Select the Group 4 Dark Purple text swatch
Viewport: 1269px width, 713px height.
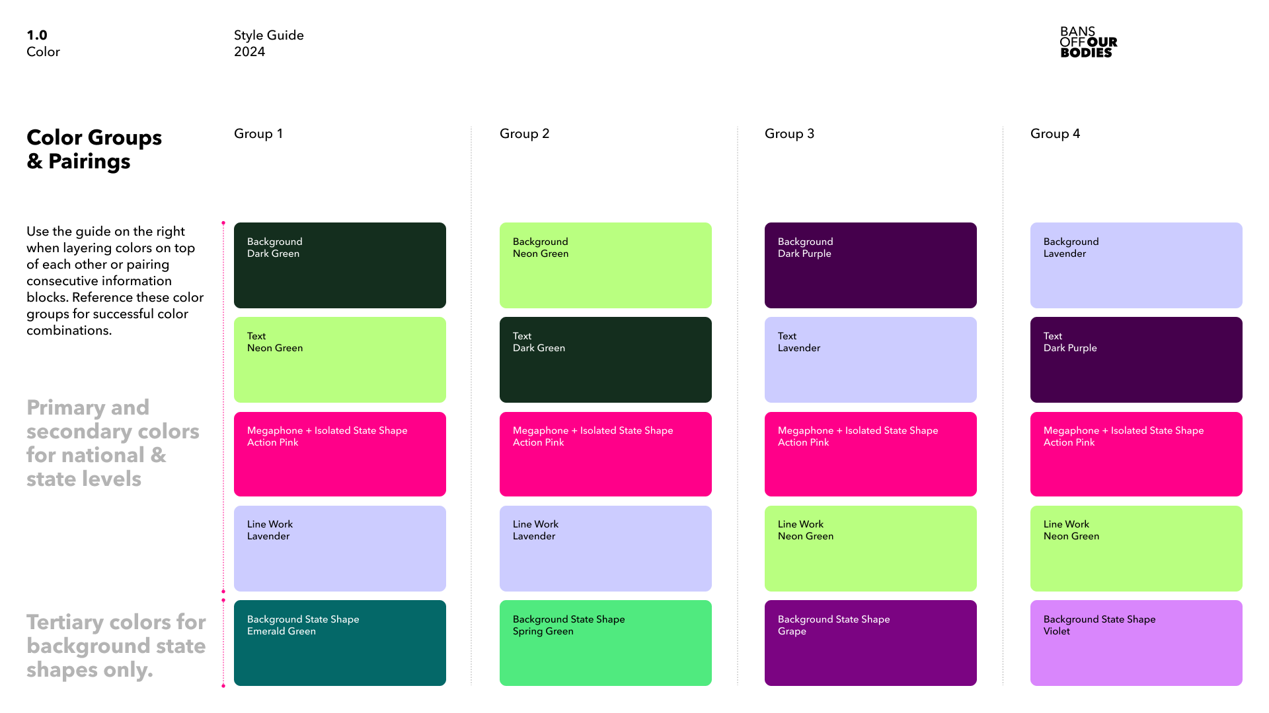pyautogui.click(x=1136, y=360)
